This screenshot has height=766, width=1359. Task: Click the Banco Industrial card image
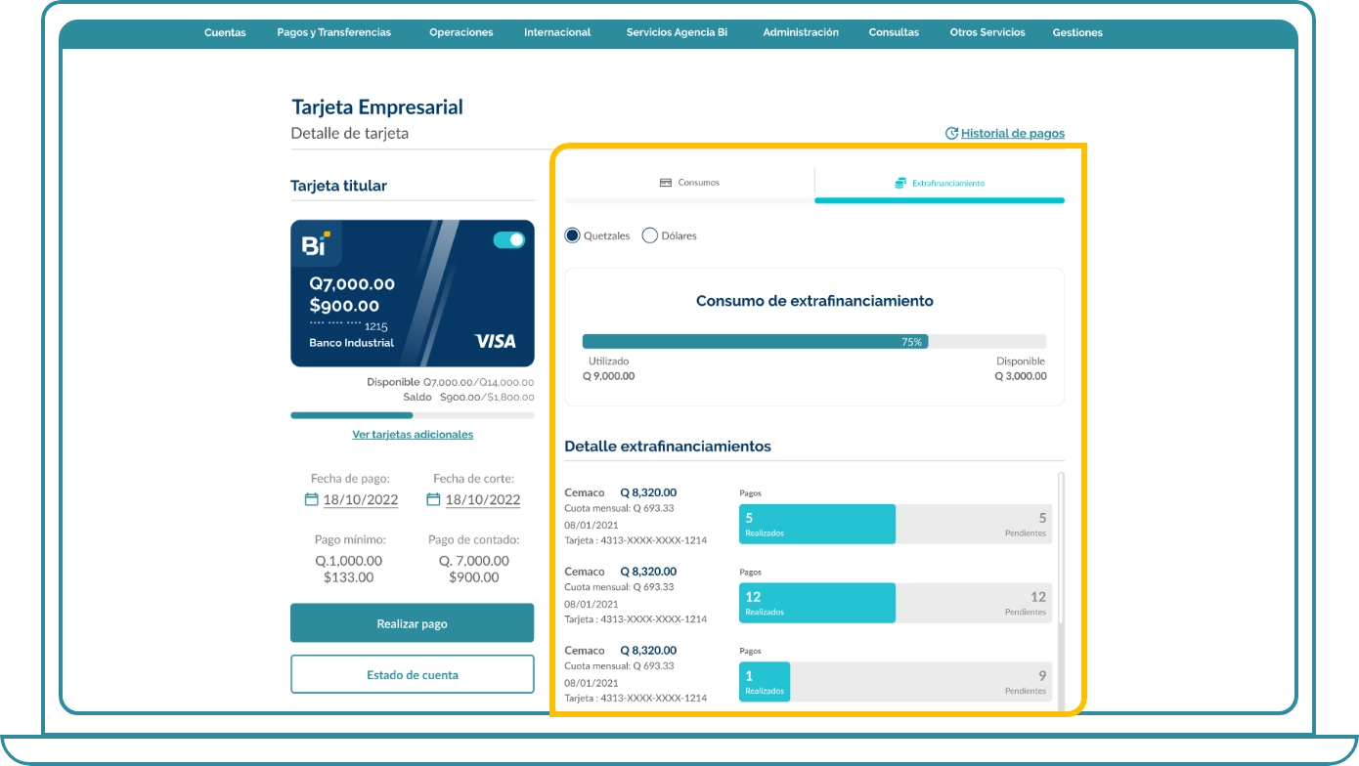coord(413,293)
